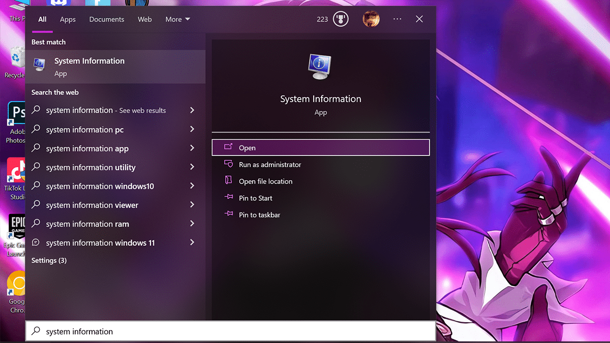
Task: Switch to the Apps tab
Action: pyautogui.click(x=68, y=19)
